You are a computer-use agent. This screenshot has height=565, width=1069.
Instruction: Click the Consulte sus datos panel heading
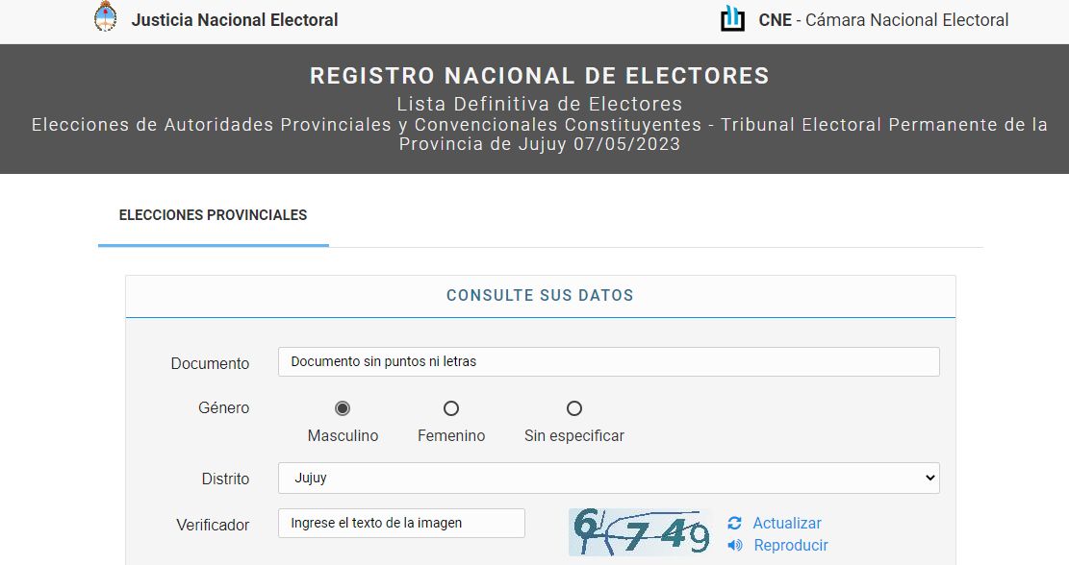coord(540,295)
